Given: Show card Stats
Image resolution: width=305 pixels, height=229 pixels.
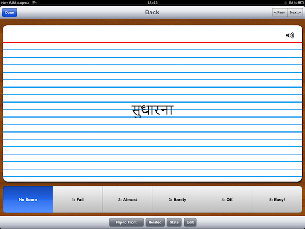Looking at the screenshot, I should 174,222.
